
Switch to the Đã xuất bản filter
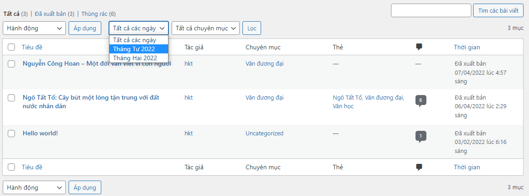point(50,14)
